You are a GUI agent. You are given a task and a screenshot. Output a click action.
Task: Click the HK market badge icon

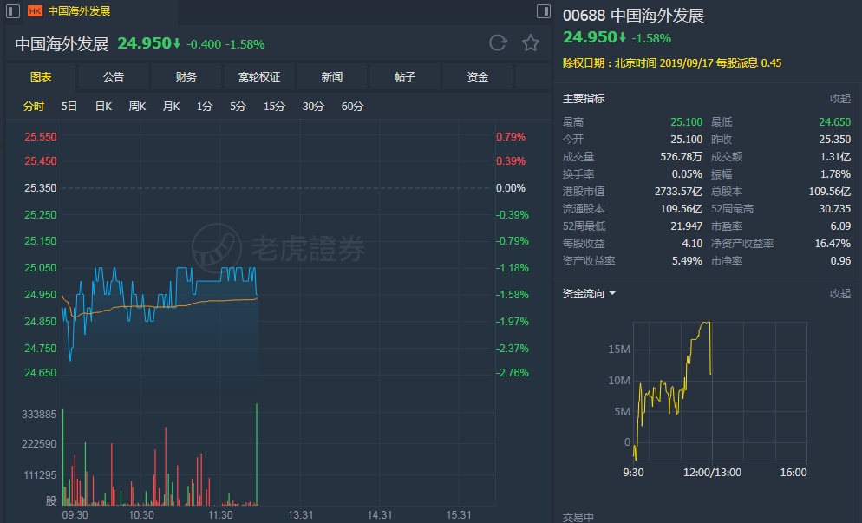pyautogui.click(x=35, y=11)
